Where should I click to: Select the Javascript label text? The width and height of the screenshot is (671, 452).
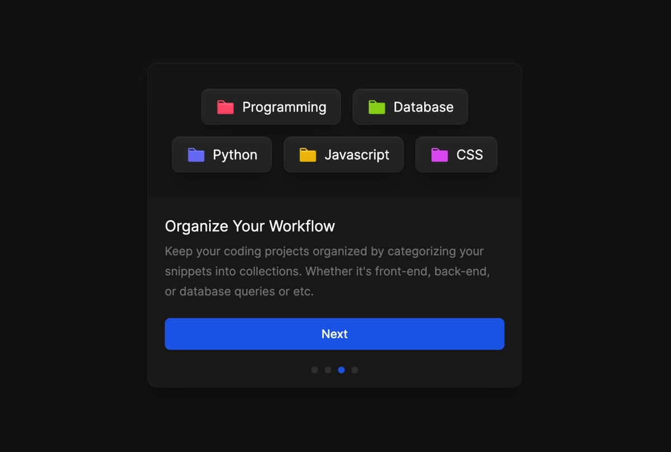click(x=357, y=155)
